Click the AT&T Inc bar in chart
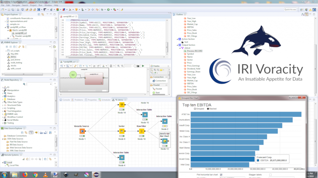Viewport: 318px width, 178px height. pyautogui.click(x=246, y=114)
